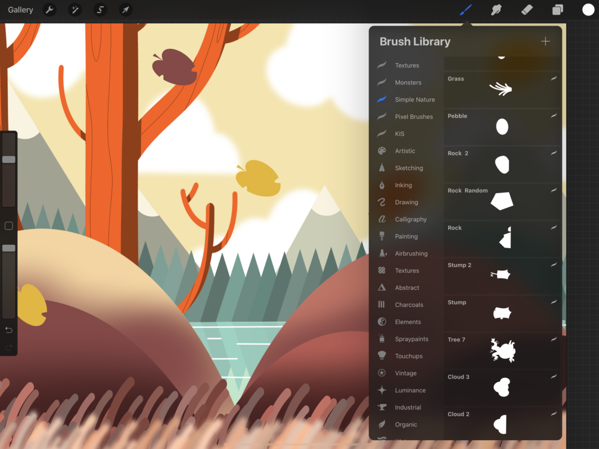The height and width of the screenshot is (449, 599).
Task: Click the Abstract triangle icon
Action: (381, 287)
